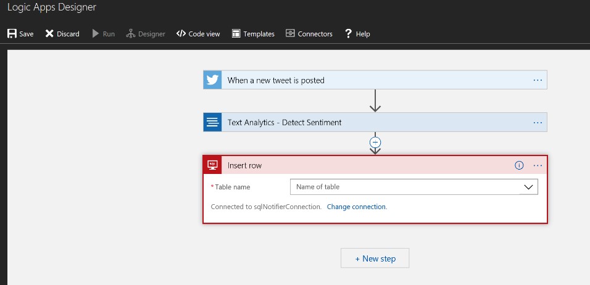Click the Run play icon
The width and height of the screenshot is (590, 285).
pos(96,33)
